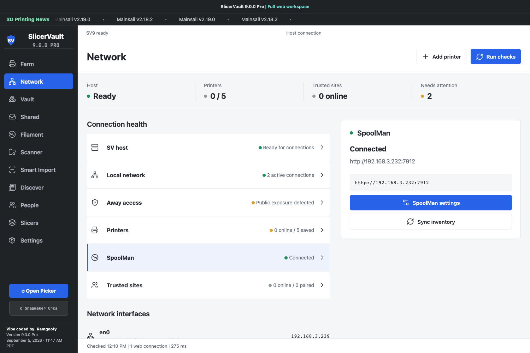Click the Trusted sites 0 online summary
The height and width of the screenshot is (353, 530).
(x=333, y=96)
